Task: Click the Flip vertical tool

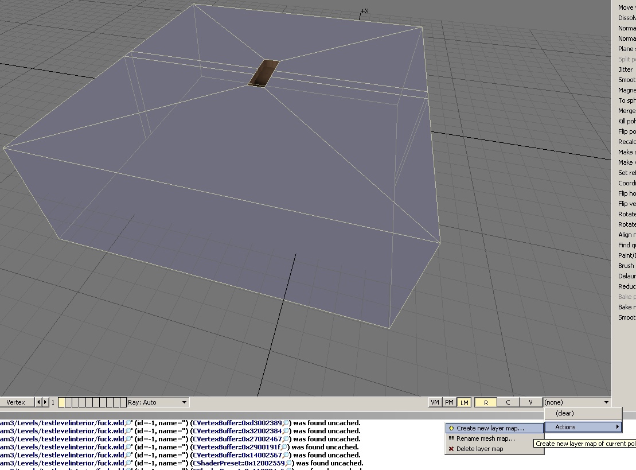Action: (x=627, y=204)
